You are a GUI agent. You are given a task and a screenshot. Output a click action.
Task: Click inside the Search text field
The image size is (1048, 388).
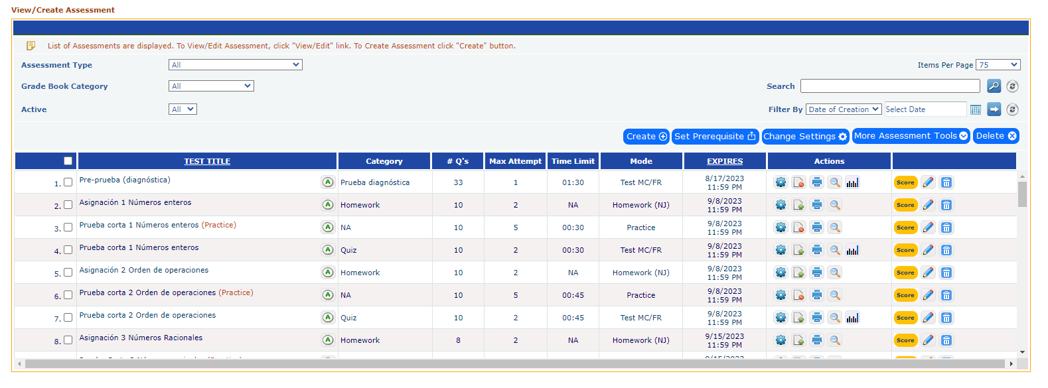[x=889, y=86]
